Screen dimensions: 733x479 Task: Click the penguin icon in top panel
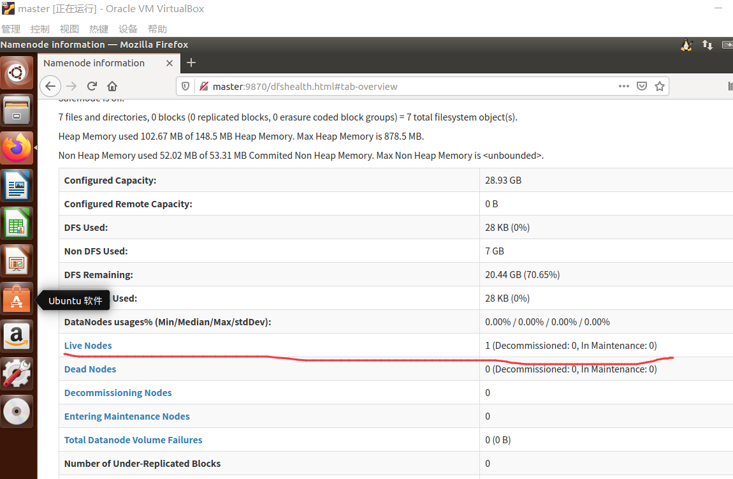(x=686, y=45)
